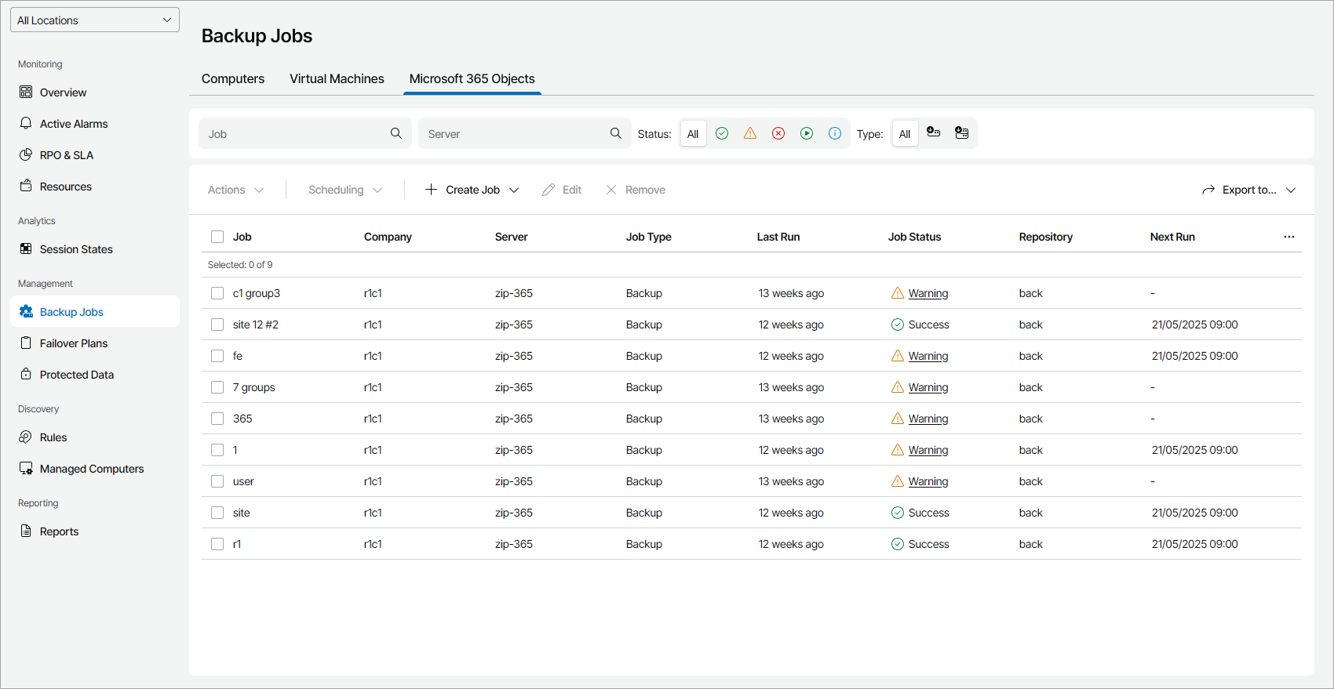This screenshot has width=1334, height=689.
Task: Tick the select-all checkbox in header
Action: (x=217, y=237)
